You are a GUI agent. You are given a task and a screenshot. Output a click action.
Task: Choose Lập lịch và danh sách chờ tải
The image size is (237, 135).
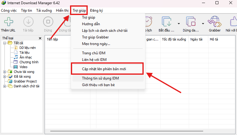108,31
